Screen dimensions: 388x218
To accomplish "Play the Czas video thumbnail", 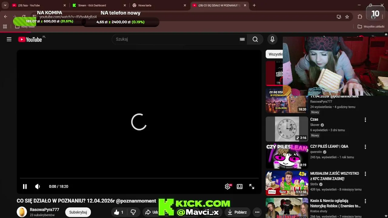I will point(287,129).
